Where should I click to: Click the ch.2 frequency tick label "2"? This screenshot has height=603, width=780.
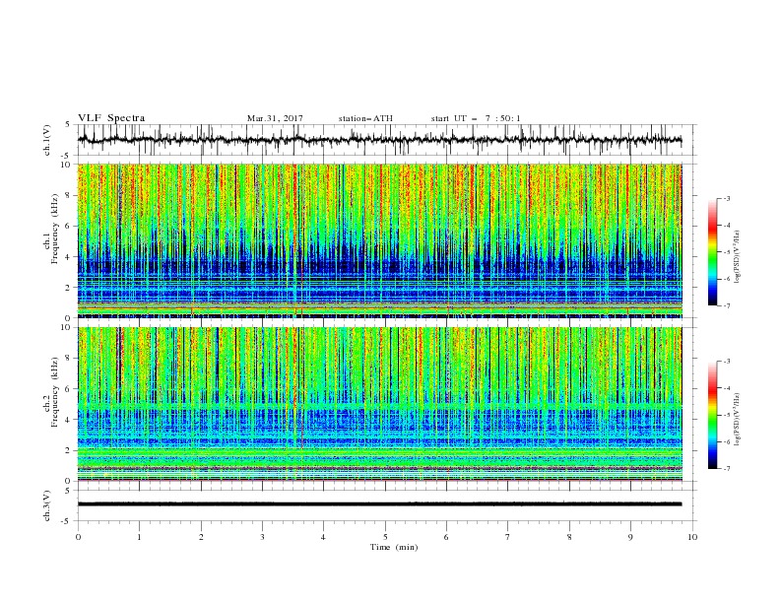[70, 450]
